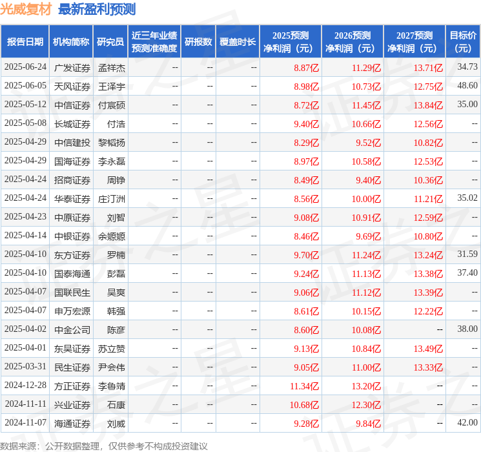Viewport: 481px width, 452px height.
Task: Select the 报告日期 column header
Action: [x=25, y=42]
